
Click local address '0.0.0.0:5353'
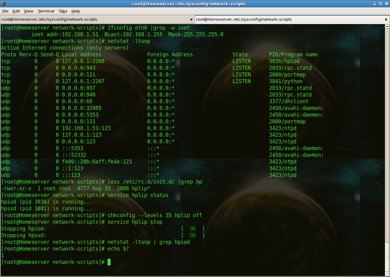[80, 115]
